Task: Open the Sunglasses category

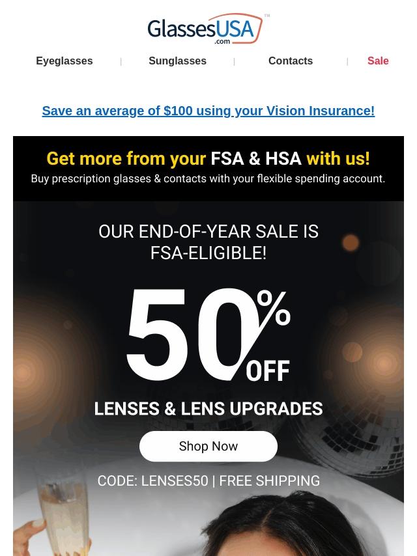Action: (177, 61)
